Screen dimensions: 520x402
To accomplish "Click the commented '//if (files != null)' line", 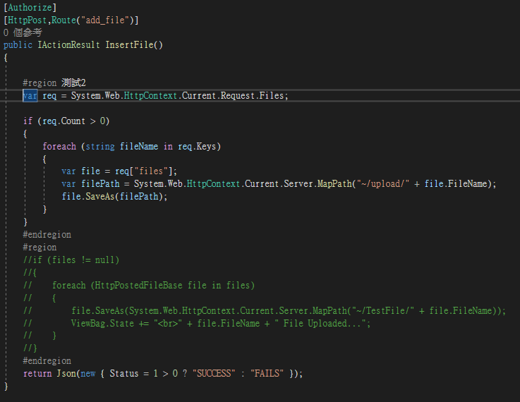I will [x=71, y=260].
